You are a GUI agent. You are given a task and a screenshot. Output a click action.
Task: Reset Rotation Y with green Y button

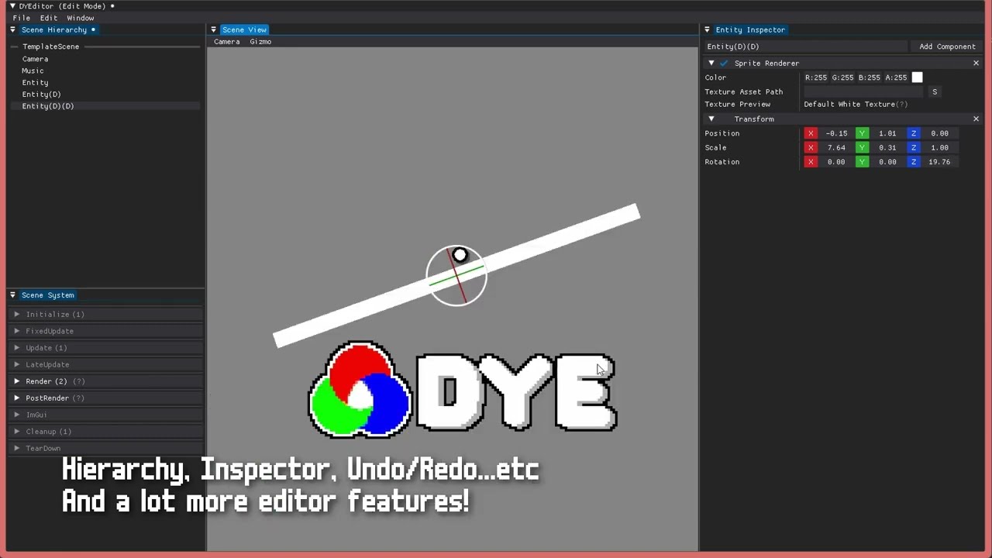point(862,162)
